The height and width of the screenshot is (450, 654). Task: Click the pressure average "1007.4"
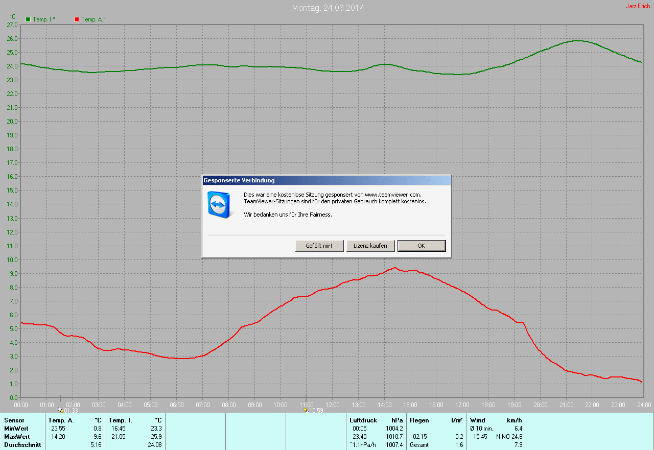(394, 445)
